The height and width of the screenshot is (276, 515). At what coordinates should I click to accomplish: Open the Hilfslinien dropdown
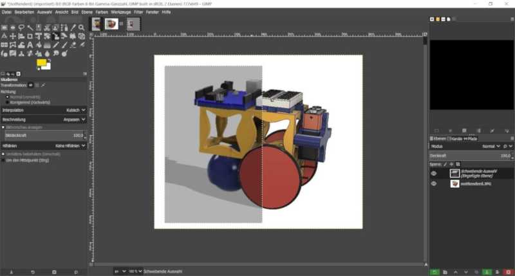(44, 145)
